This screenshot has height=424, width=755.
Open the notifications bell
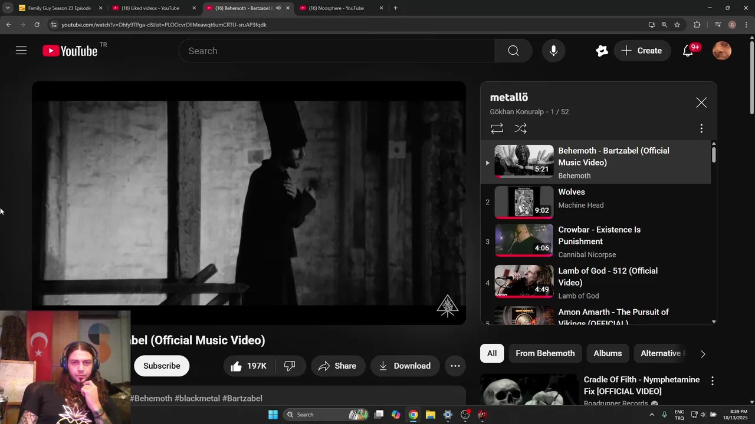click(x=688, y=51)
